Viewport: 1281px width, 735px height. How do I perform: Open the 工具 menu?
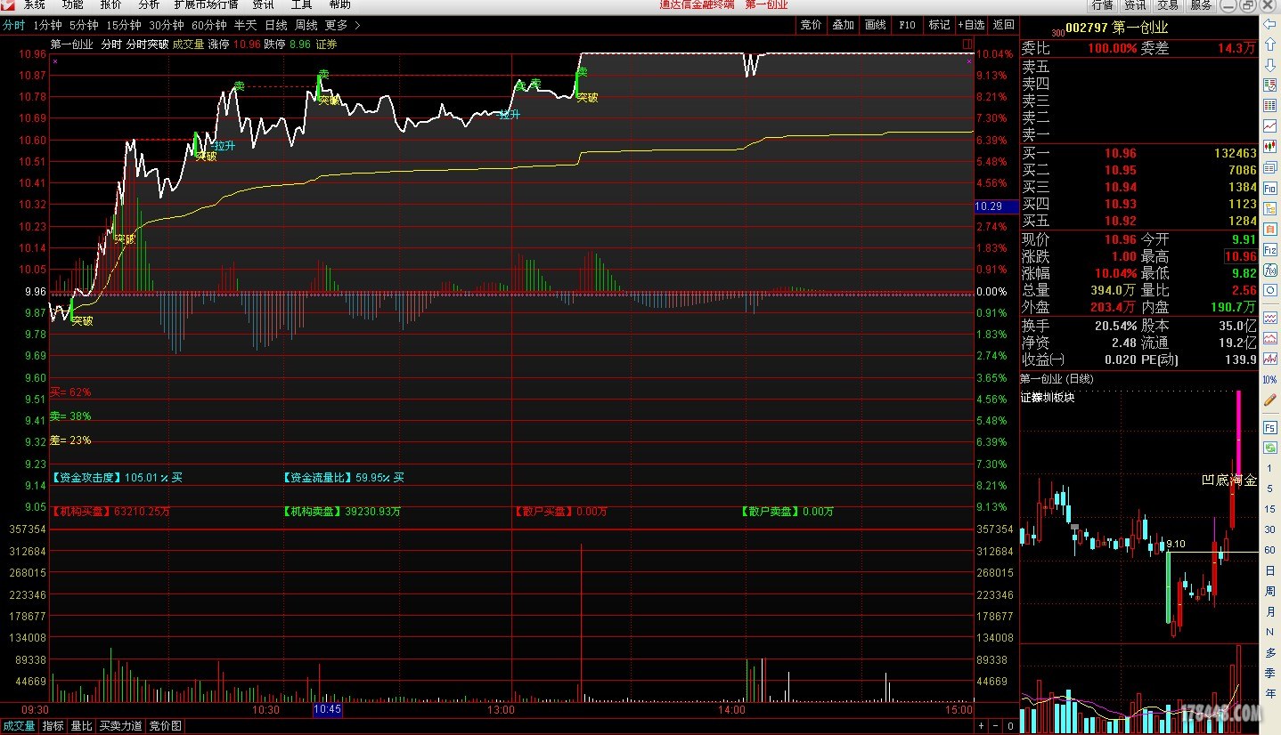301,4
